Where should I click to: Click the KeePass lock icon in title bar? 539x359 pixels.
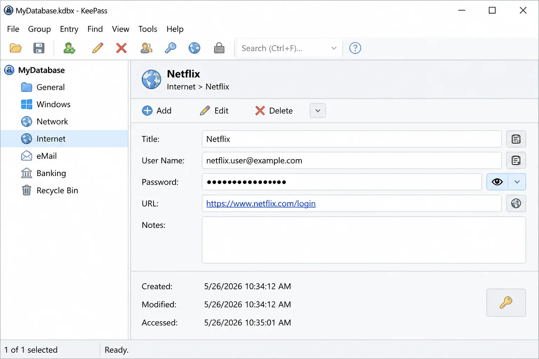[x=8, y=11]
